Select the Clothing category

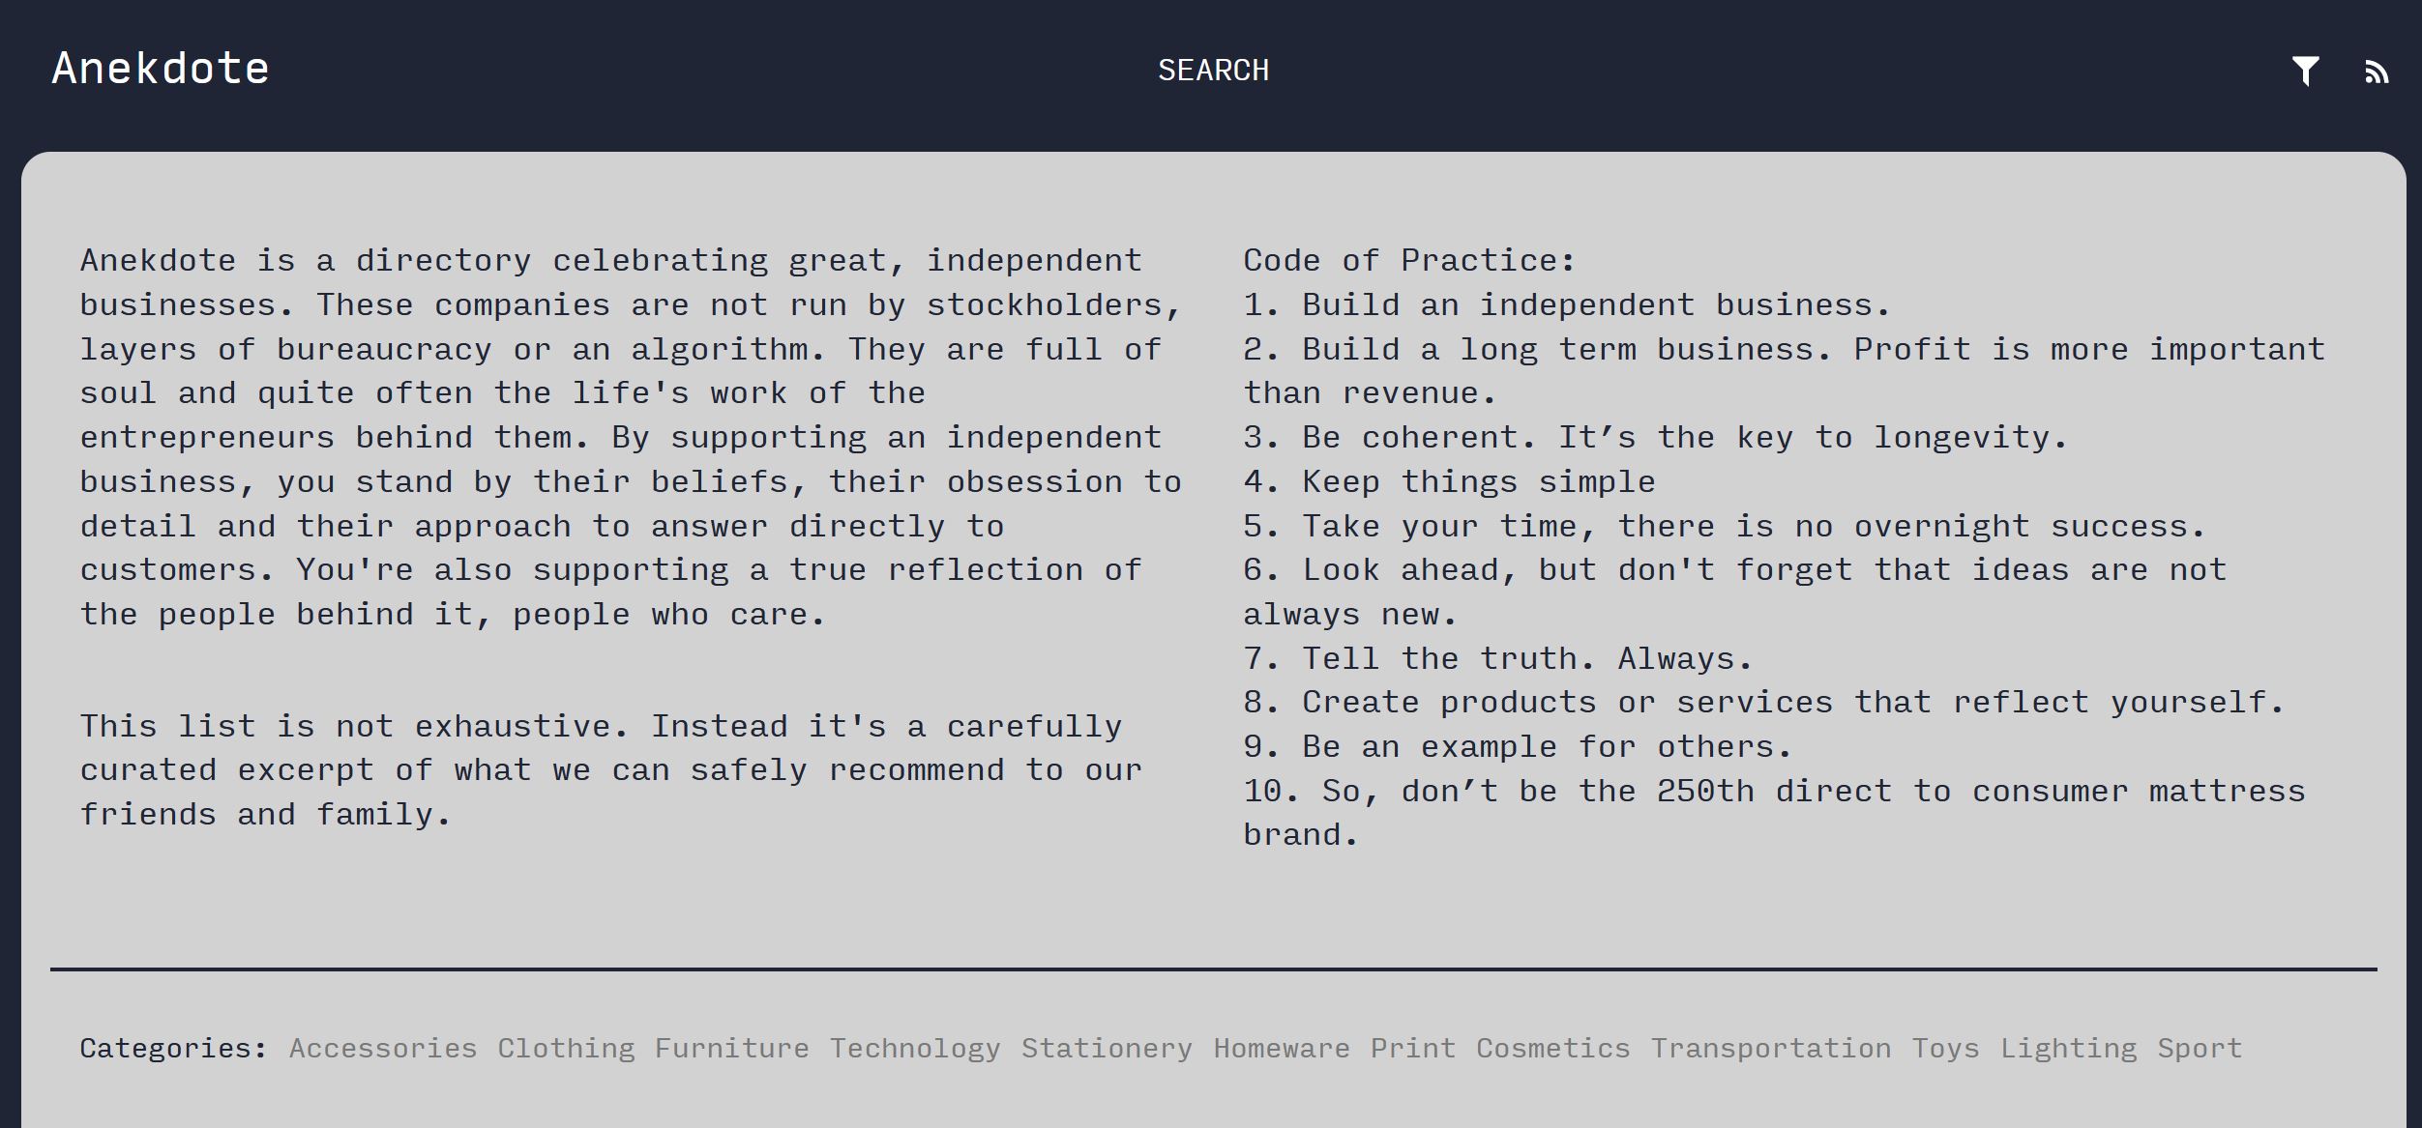coord(566,1048)
